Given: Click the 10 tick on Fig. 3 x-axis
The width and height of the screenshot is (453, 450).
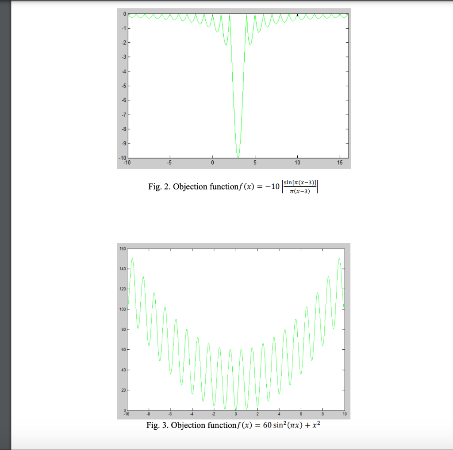Looking at the screenshot, I should pyautogui.click(x=344, y=414).
